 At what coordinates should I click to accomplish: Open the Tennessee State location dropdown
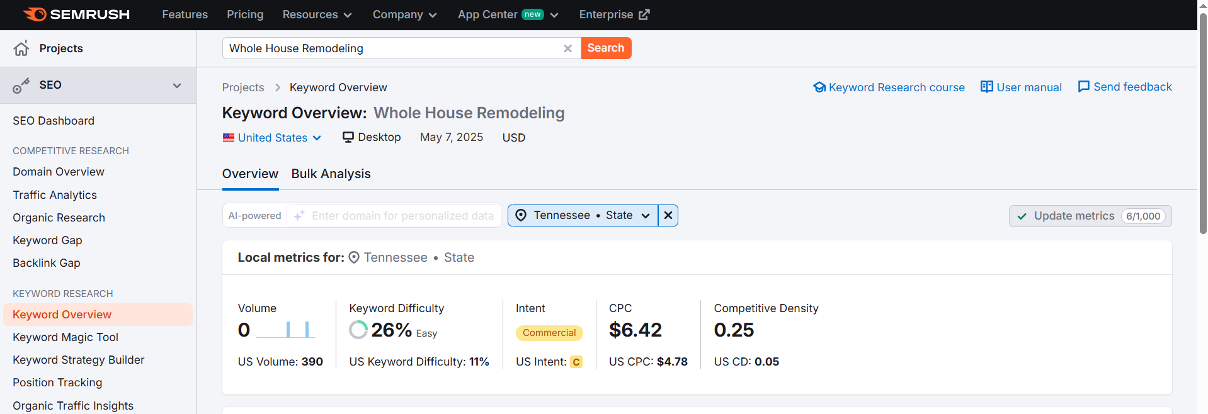point(583,215)
